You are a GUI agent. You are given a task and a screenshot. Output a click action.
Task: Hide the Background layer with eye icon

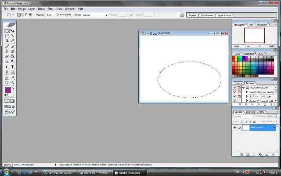(x=235, y=127)
